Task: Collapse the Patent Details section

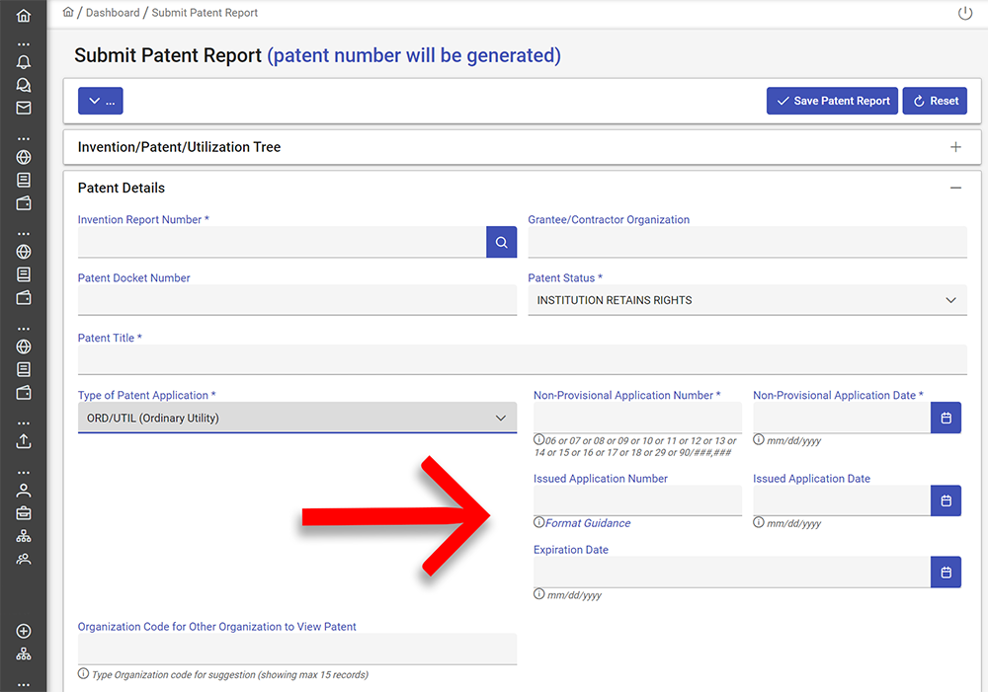Action: pyautogui.click(x=955, y=188)
